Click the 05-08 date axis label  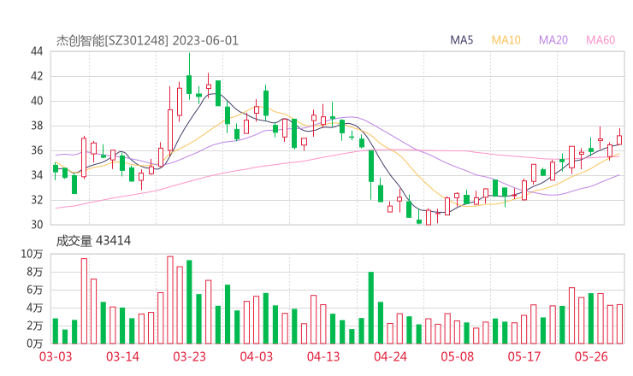pyautogui.click(x=458, y=356)
